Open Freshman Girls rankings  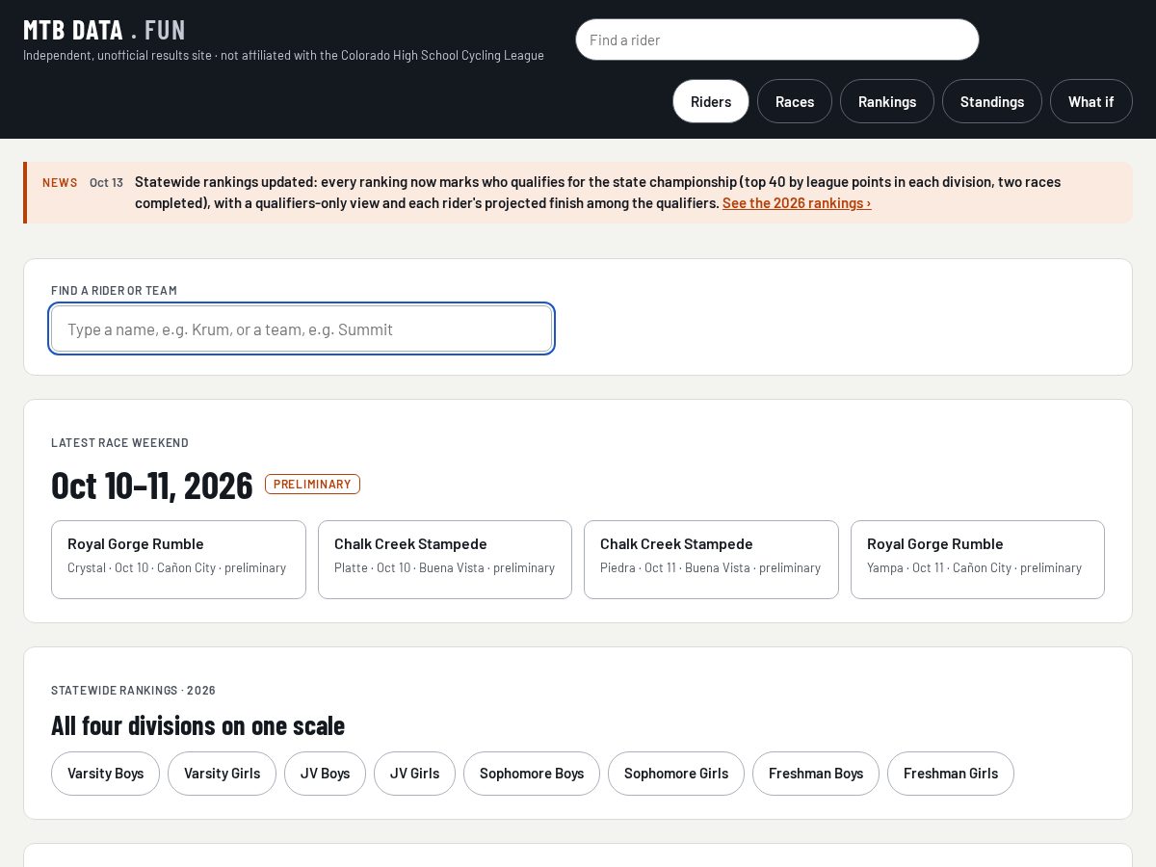click(951, 774)
